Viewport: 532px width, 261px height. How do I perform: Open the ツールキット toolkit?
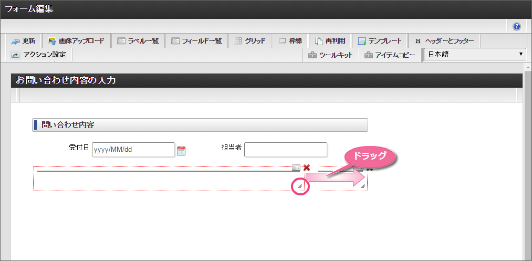330,55
